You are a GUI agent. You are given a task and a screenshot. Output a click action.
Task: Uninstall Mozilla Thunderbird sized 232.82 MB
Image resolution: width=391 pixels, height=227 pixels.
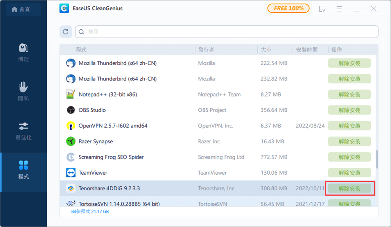point(349,79)
